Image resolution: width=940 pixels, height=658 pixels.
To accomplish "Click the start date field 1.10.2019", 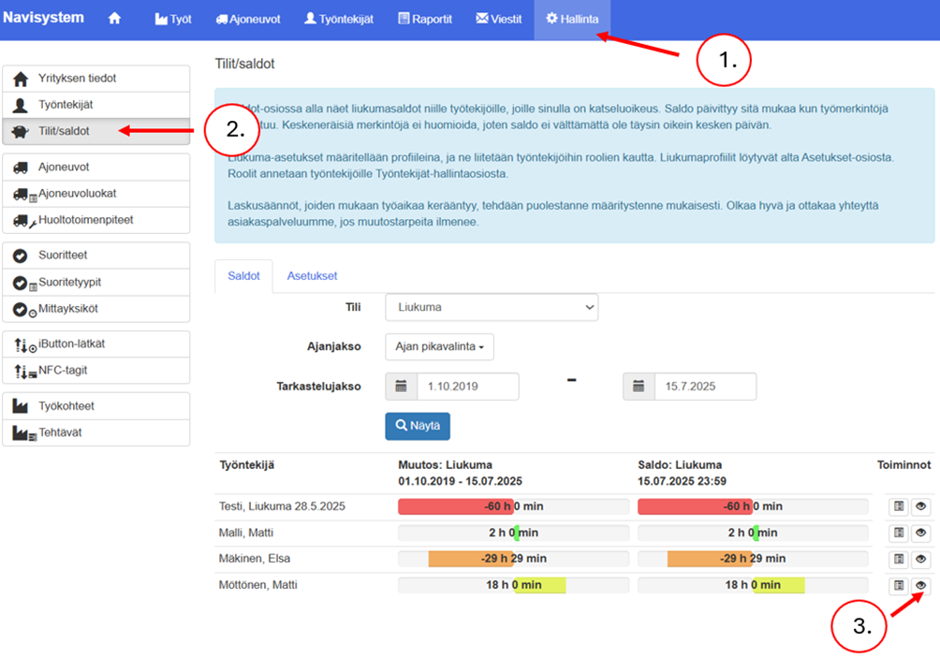I will pos(466,386).
